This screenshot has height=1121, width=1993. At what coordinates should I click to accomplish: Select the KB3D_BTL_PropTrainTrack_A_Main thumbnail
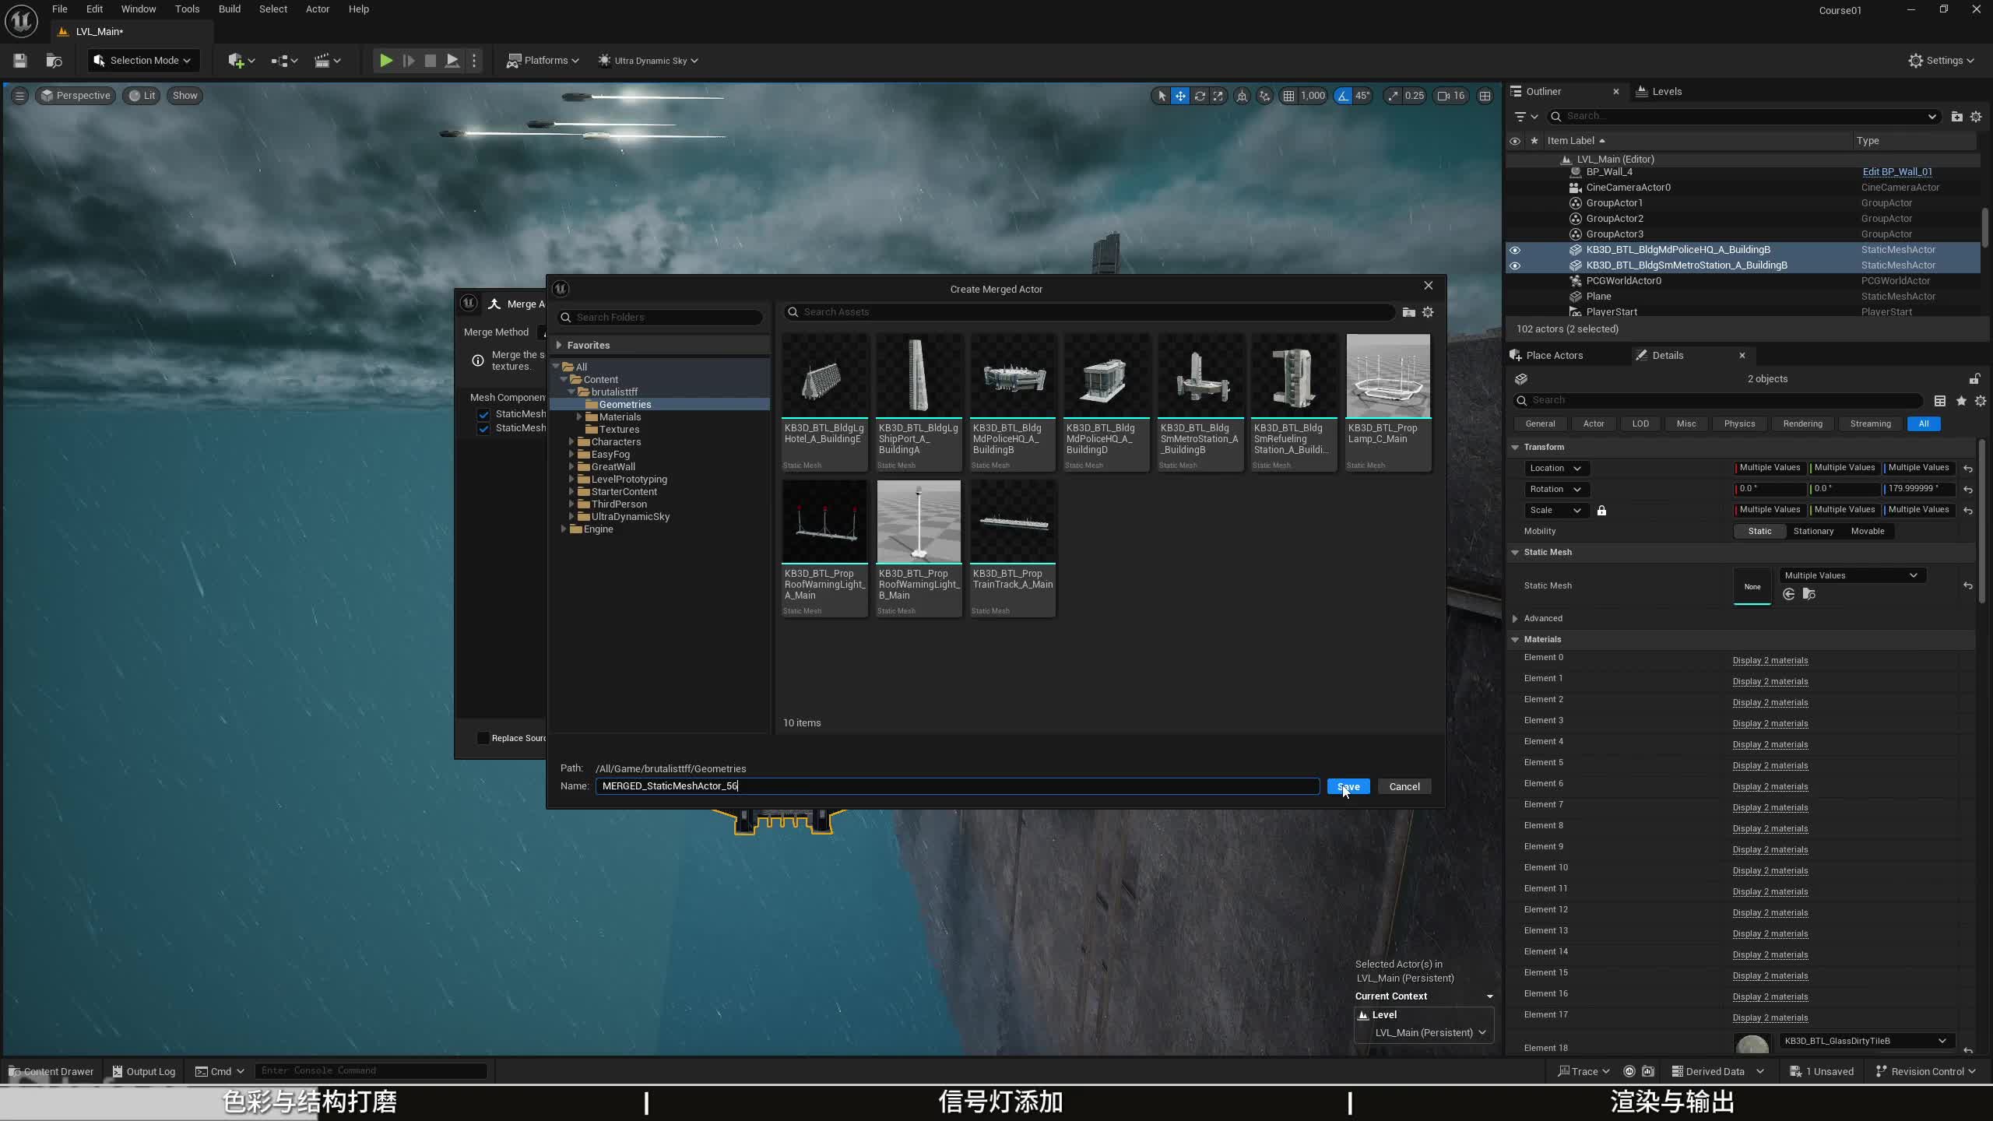coord(1012,522)
